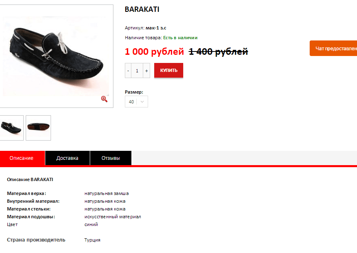This screenshot has height=253, width=357.
Task: Switch to the Доставка tab
Action: click(x=67, y=158)
